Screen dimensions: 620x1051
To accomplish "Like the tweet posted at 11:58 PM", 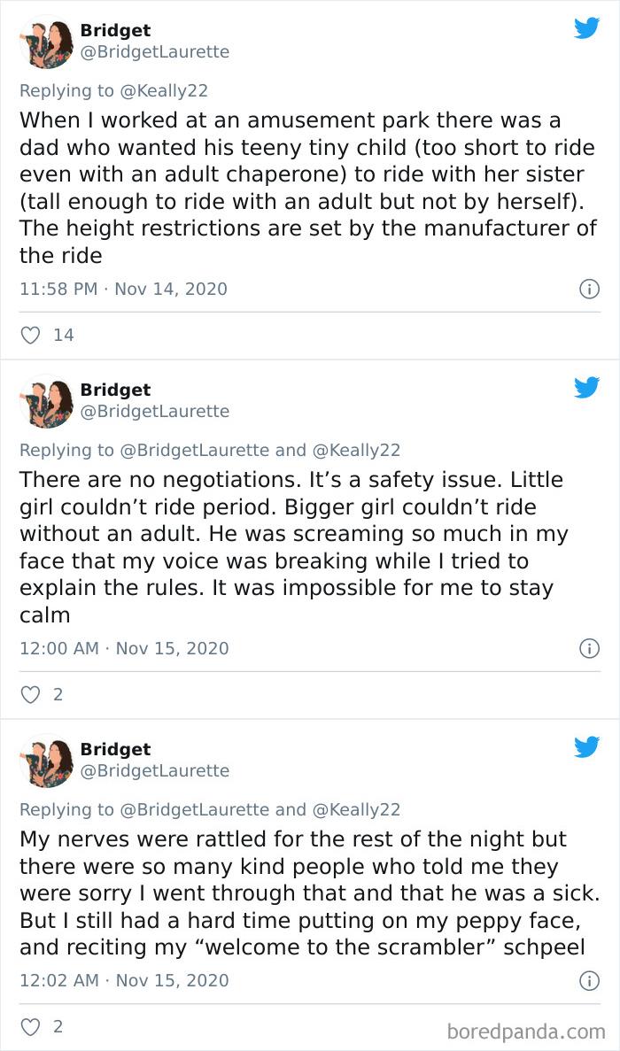I will pos(29,334).
